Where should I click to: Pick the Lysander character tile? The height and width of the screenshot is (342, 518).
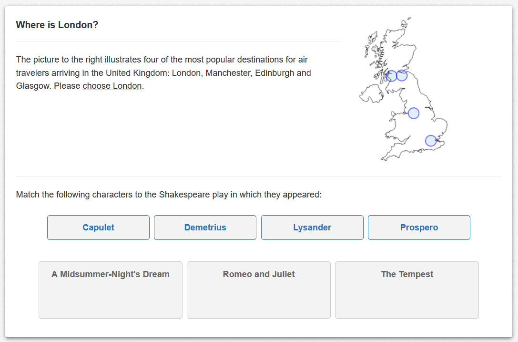tap(312, 228)
